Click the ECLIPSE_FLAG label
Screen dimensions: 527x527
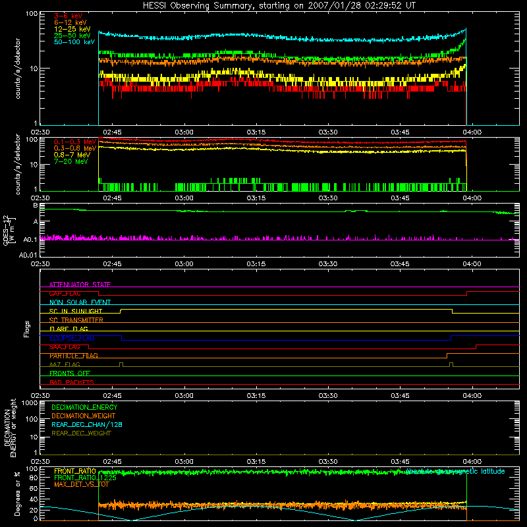pyautogui.click(x=72, y=338)
